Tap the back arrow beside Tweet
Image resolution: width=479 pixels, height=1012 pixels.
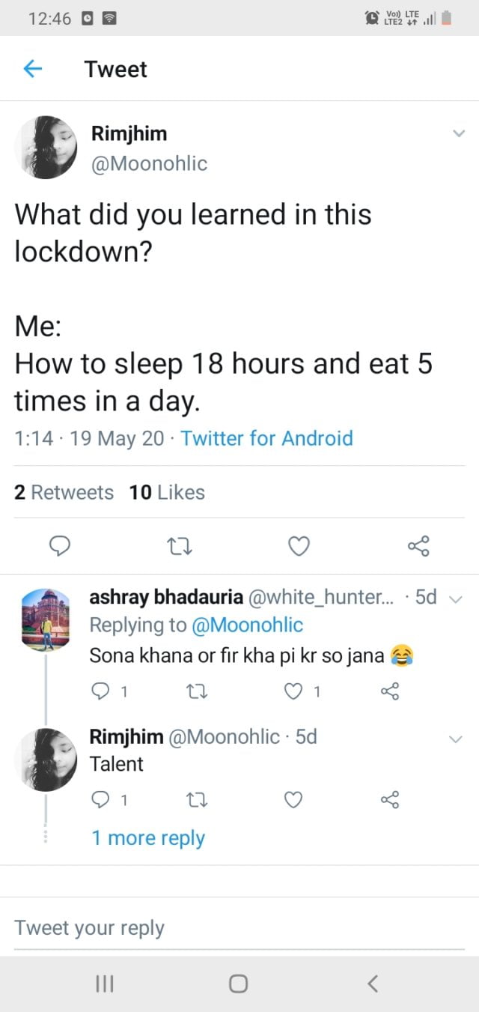click(x=32, y=70)
